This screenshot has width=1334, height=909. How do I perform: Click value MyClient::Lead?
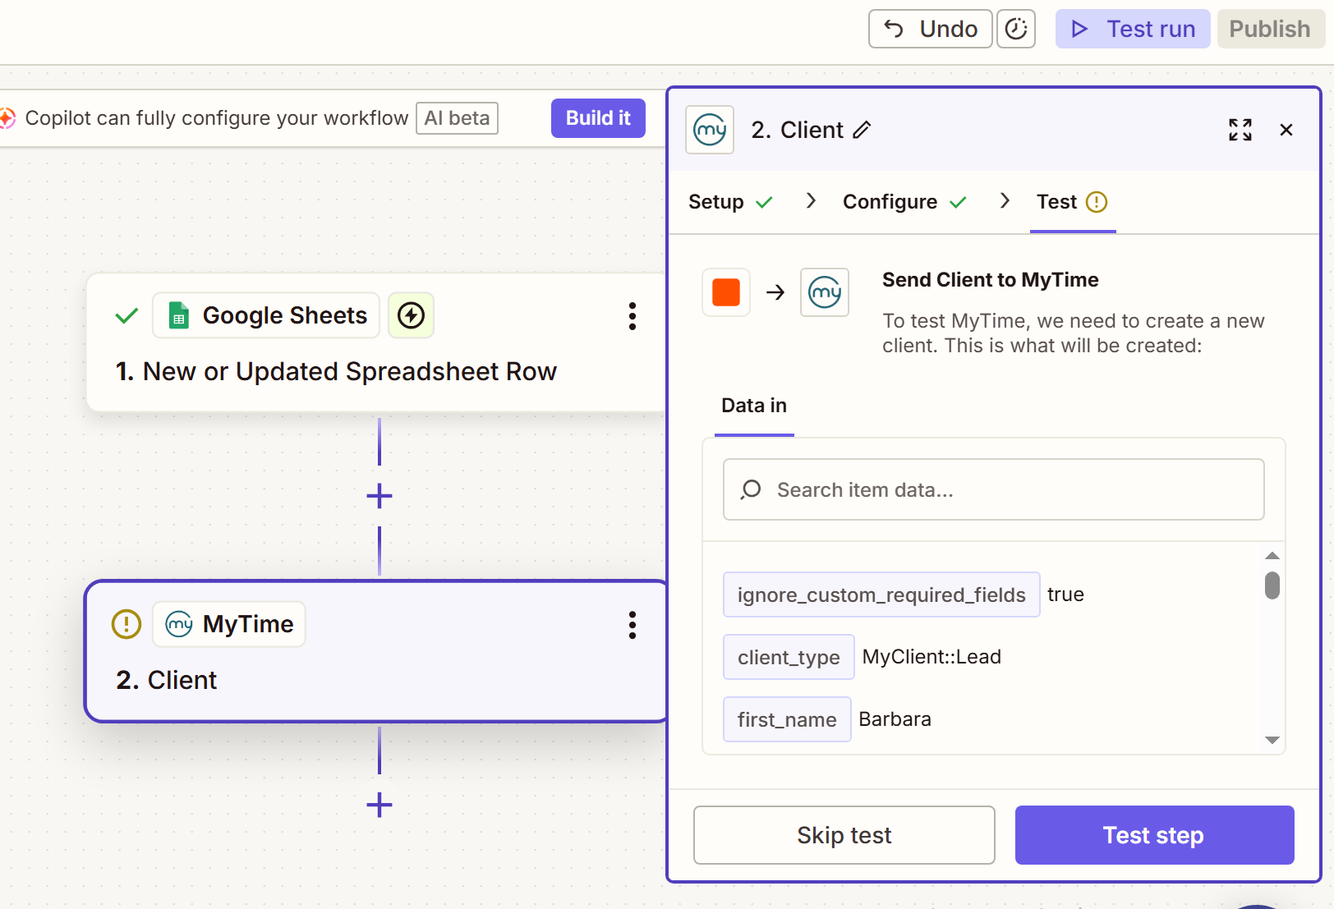click(x=931, y=657)
